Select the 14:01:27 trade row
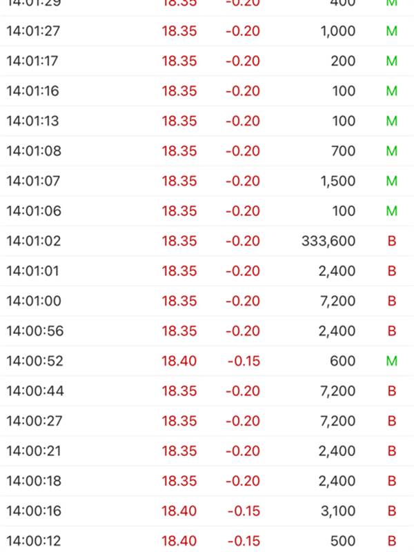The image size is (414, 552). click(207, 31)
